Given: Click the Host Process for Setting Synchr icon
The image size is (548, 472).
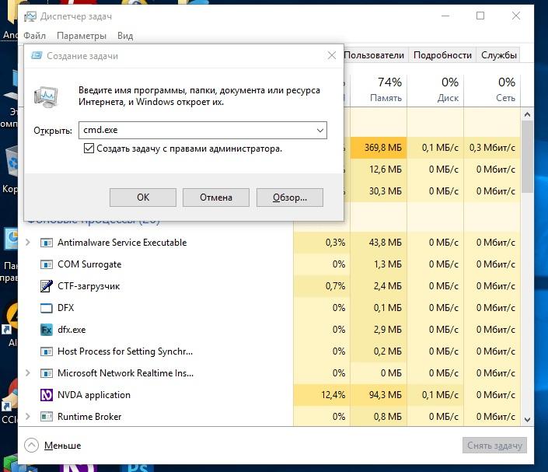Looking at the screenshot, I should [x=47, y=351].
